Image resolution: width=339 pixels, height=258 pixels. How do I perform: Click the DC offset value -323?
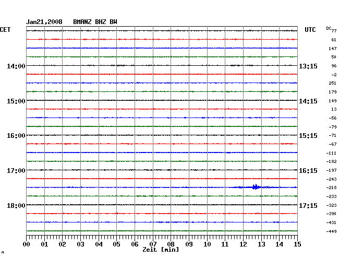[x=331, y=205]
